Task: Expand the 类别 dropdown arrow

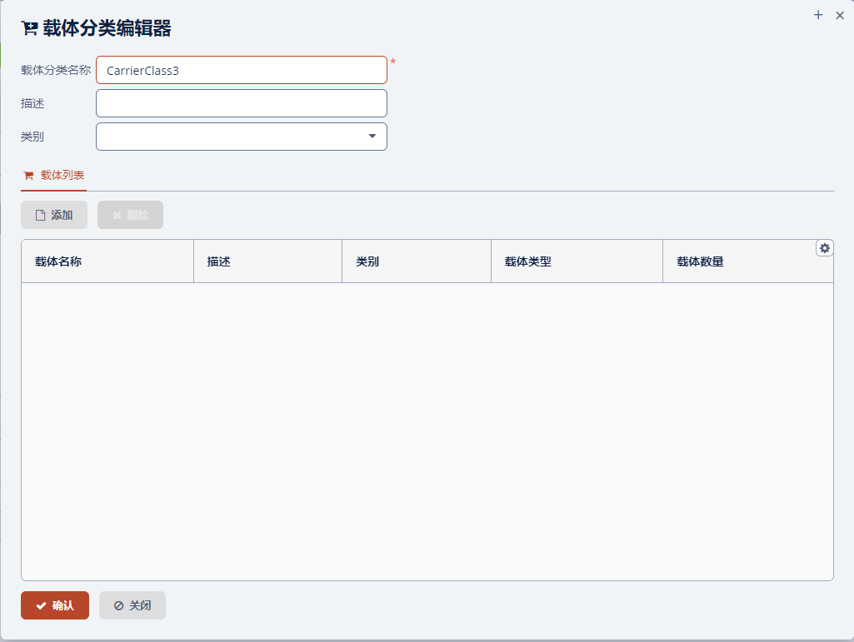Action: pyautogui.click(x=372, y=137)
